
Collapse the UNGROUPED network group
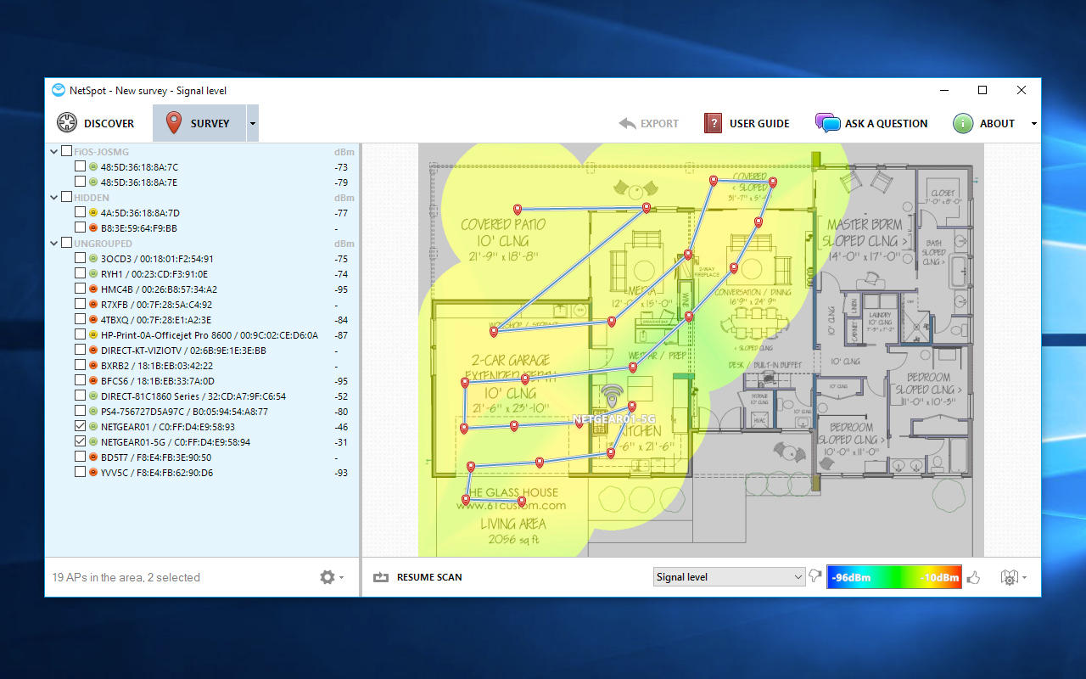[x=53, y=243]
